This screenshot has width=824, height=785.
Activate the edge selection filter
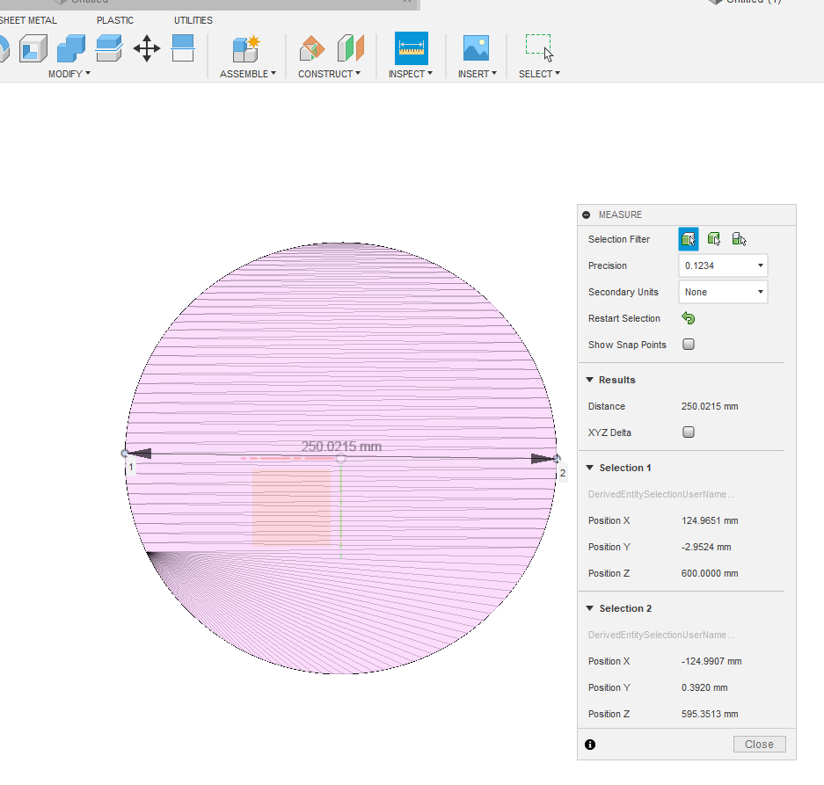click(740, 238)
